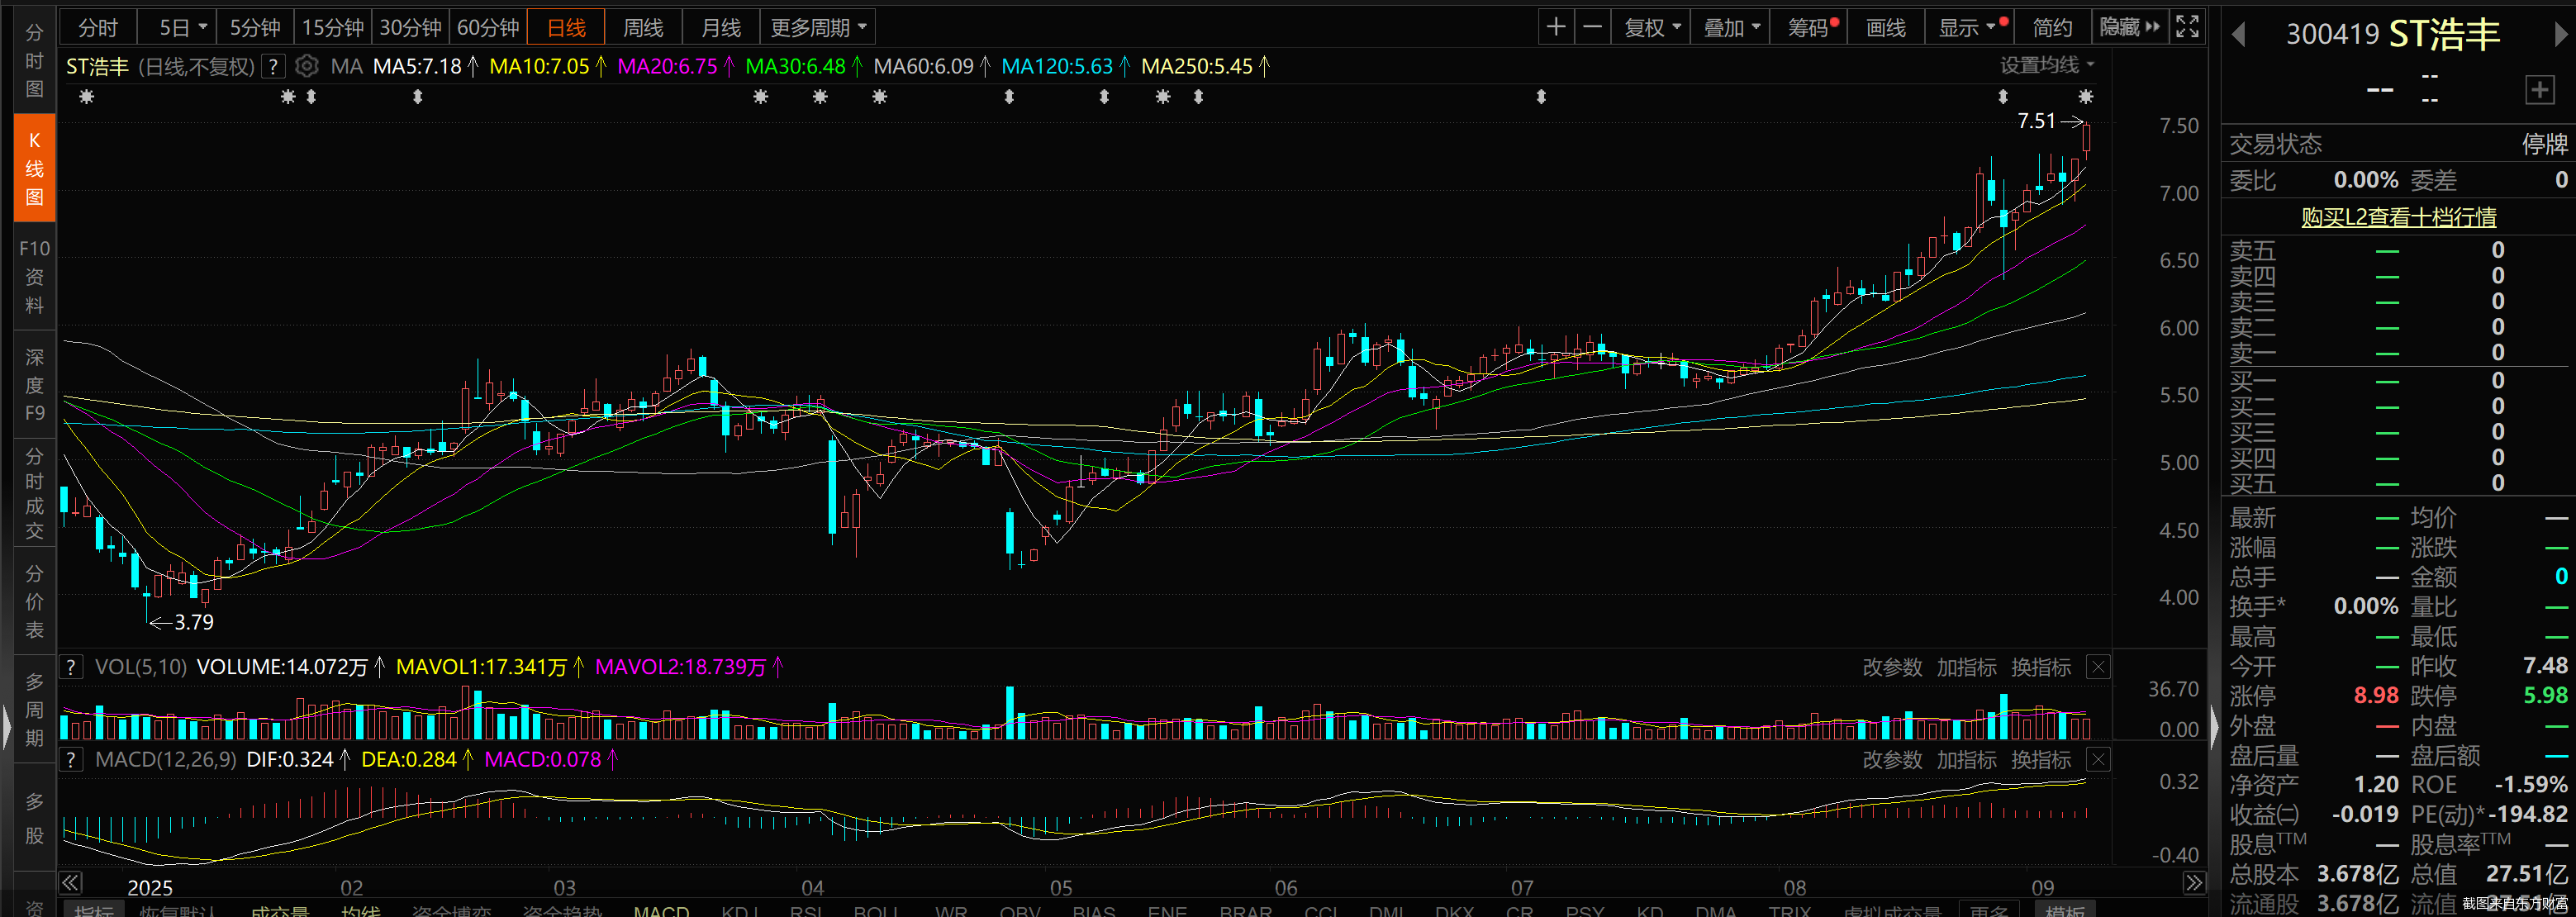Click help icon next to VOL indicator
The image size is (2576, 917).
tap(71, 667)
